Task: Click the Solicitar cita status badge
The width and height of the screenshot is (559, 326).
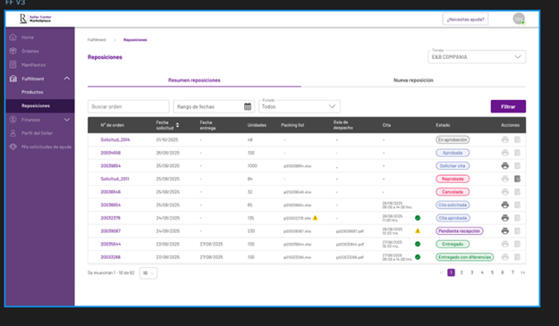Action: coord(453,166)
